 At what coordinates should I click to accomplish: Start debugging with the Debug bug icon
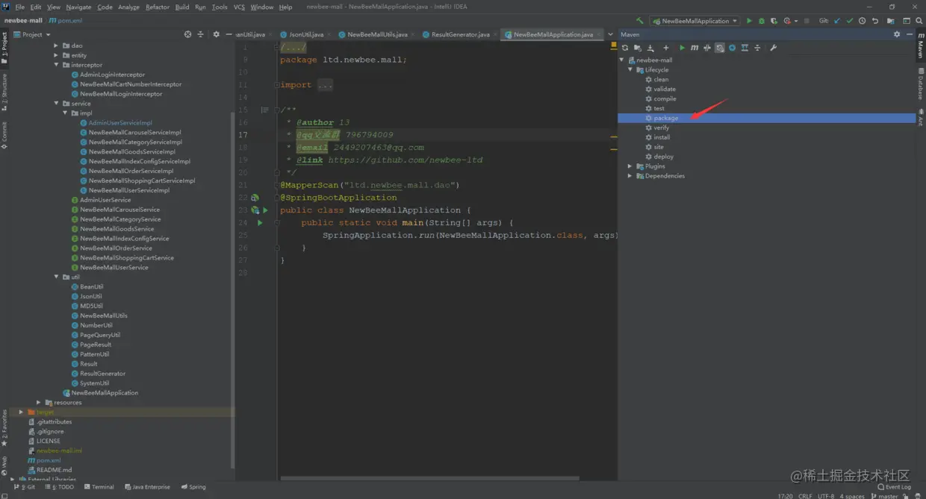click(762, 21)
